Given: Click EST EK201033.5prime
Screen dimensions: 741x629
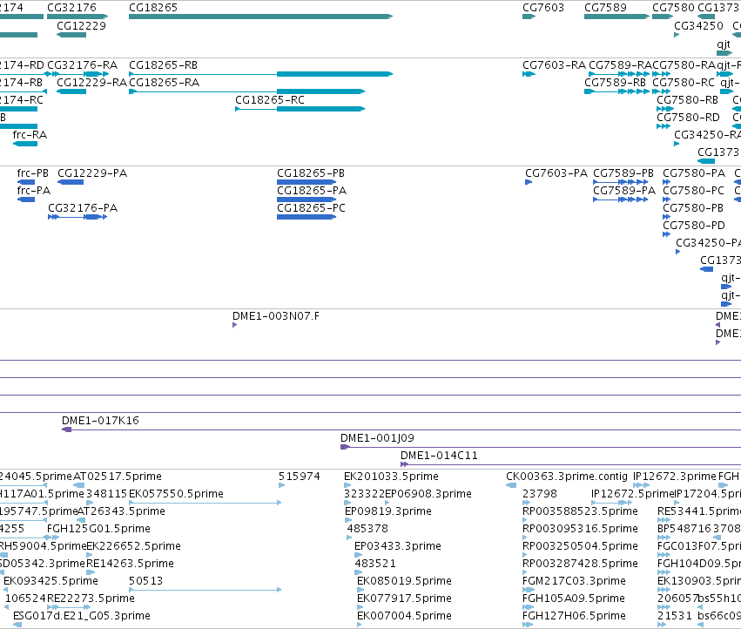Looking at the screenshot, I should pos(347,485).
